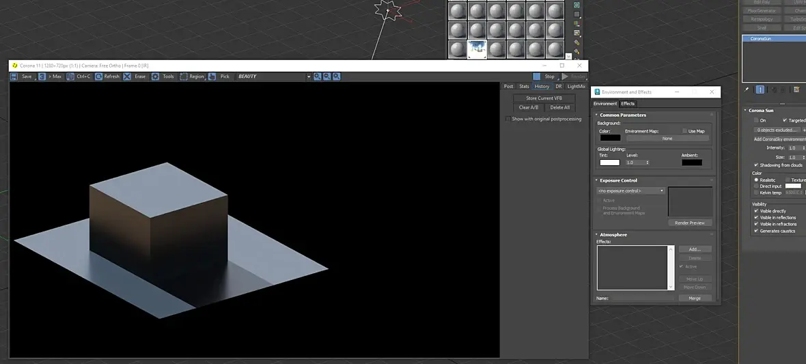
Task: Select CoronaSun in the modifier stack
Action: (x=761, y=39)
